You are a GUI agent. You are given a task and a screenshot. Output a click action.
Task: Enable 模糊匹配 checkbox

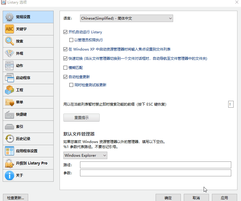[65, 68]
